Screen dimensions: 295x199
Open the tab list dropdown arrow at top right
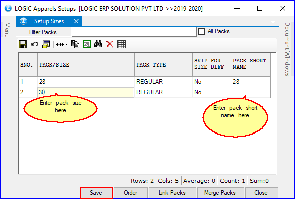click(x=273, y=22)
